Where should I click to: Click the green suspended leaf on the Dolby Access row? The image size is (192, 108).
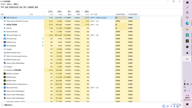click(x=43, y=42)
